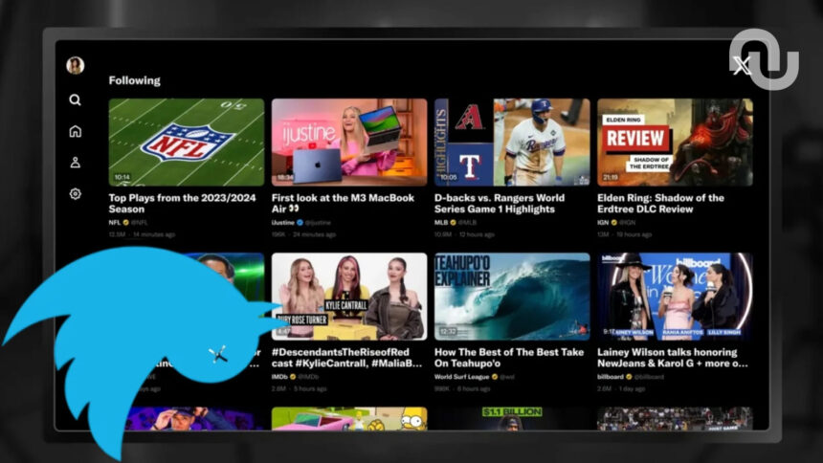Click the MLB channel name
Screen dimensions: 823x463
point(441,223)
